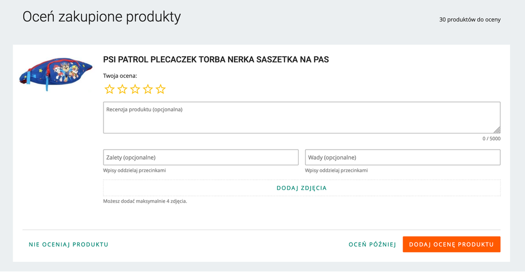Click into the Zalety (opcjonalne) field
525x272 pixels.
pyautogui.click(x=201, y=157)
